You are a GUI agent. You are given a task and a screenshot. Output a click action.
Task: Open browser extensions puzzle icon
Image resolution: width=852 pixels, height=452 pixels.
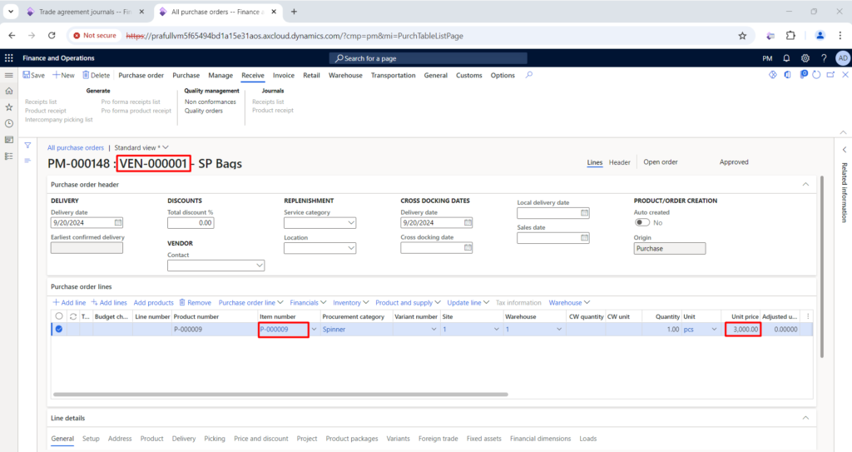(x=790, y=35)
